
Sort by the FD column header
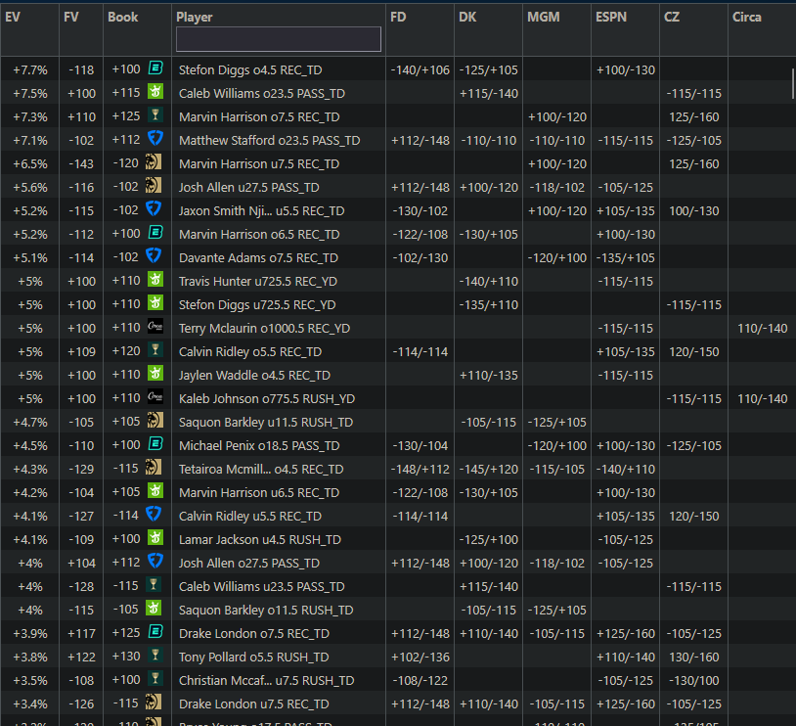(398, 18)
